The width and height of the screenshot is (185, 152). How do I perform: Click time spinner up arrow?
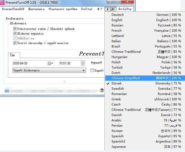pyautogui.click(x=83, y=62)
